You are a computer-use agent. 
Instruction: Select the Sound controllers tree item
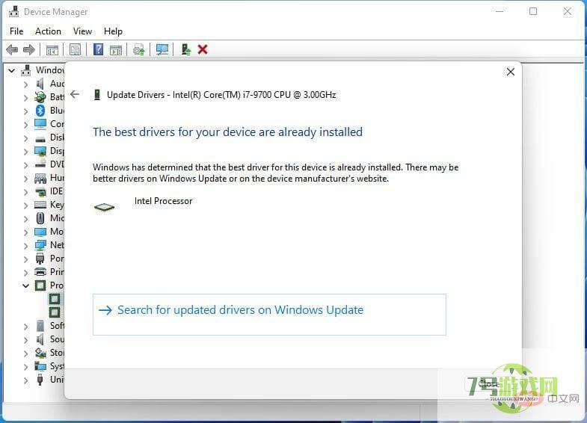point(50,339)
